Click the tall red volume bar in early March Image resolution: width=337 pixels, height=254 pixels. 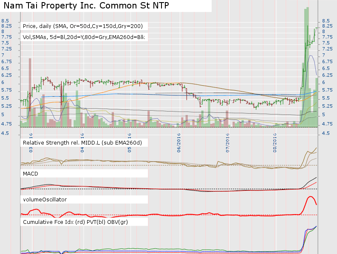coord(30,92)
